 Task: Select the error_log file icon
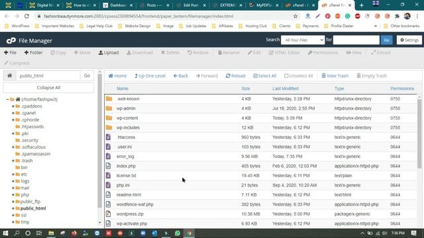coord(109,156)
